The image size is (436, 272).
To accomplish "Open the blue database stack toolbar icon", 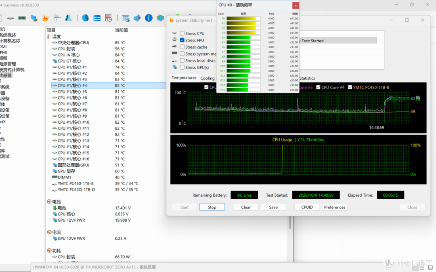I will point(97,18).
